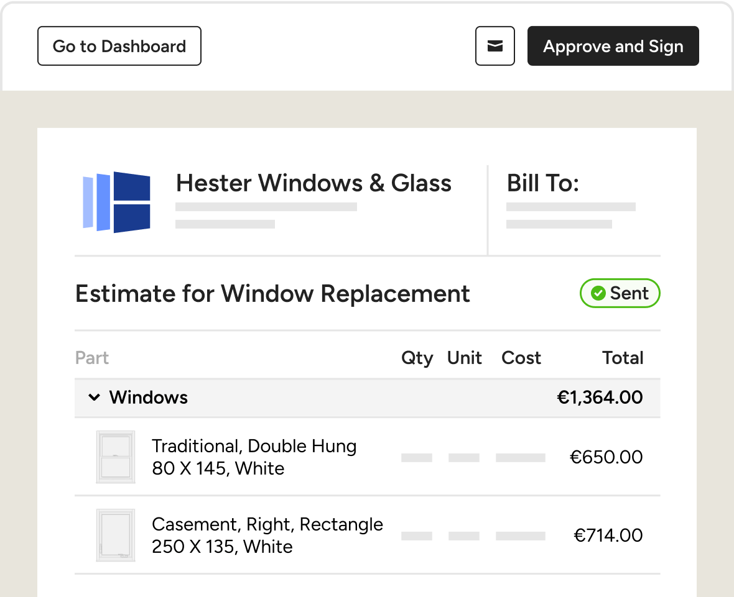Image resolution: width=734 pixels, height=597 pixels.
Task: Click the Windows group row label
Action: pyautogui.click(x=149, y=398)
